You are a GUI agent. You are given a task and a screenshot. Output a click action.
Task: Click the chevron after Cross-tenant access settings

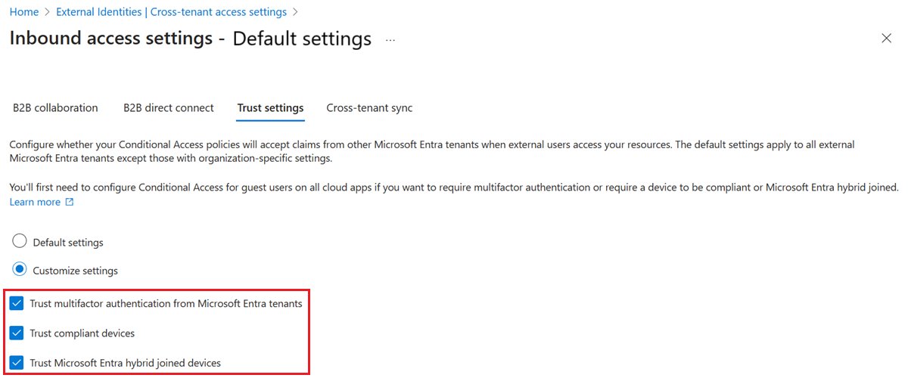click(295, 12)
